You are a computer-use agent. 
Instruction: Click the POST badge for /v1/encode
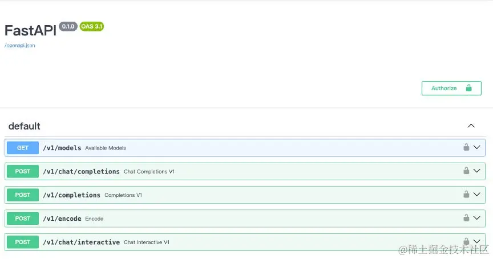(x=23, y=218)
